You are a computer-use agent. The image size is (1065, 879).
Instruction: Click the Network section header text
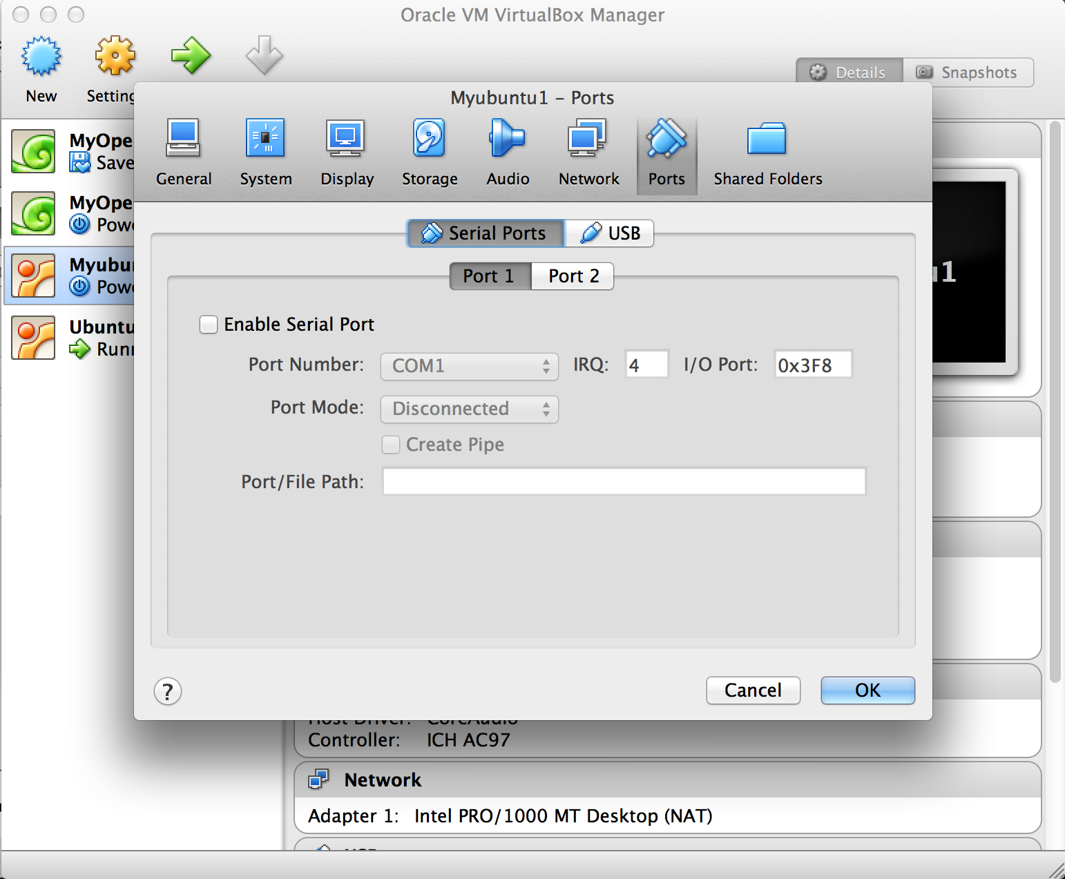[x=383, y=780]
